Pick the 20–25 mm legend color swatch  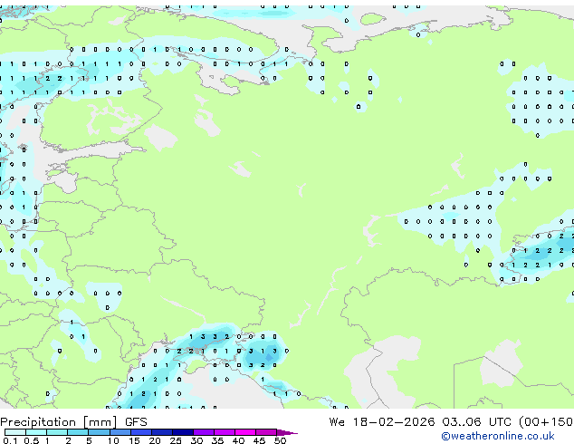point(162,432)
